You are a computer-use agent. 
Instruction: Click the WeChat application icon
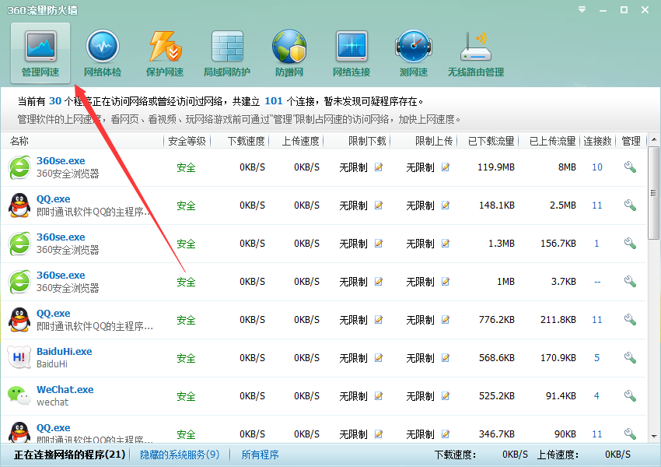pos(19,395)
